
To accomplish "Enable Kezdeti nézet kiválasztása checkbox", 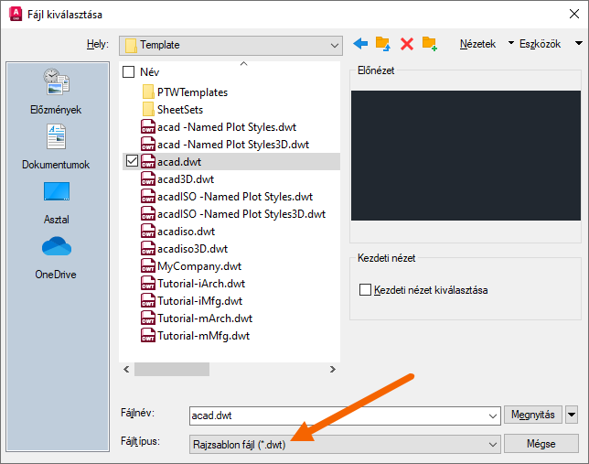I will [x=365, y=290].
